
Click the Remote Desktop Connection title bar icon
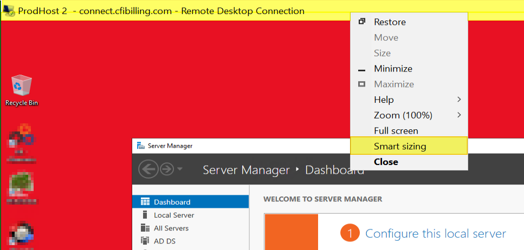click(8, 11)
